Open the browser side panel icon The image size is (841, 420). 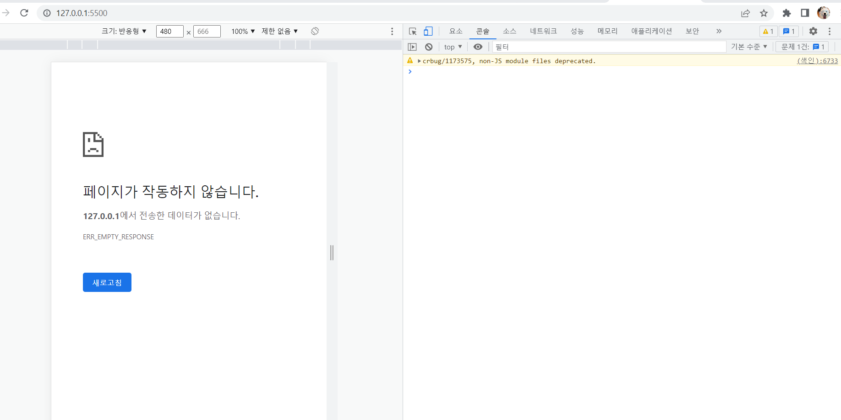click(805, 13)
